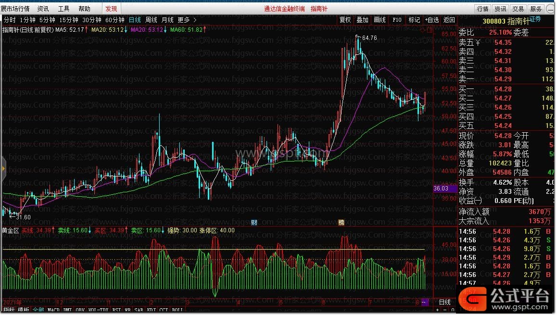
Task: Select the 模板 tab at bottom
Action: [24, 310]
